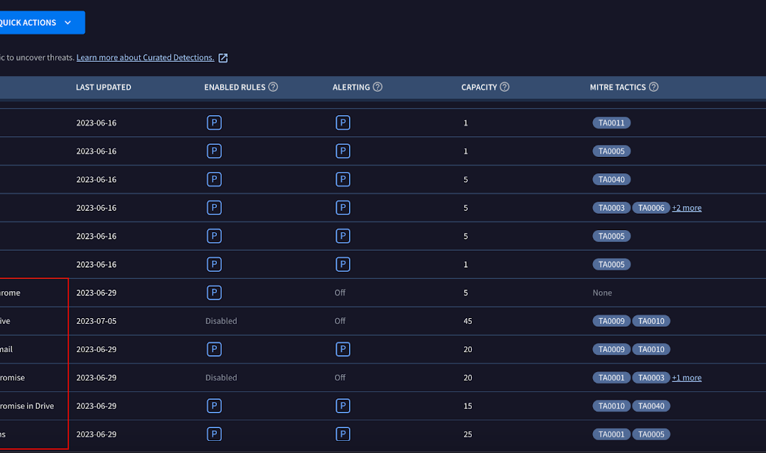766x453 pixels.
Task: Click the external link icon beside Curated Detections
Action: coord(223,58)
